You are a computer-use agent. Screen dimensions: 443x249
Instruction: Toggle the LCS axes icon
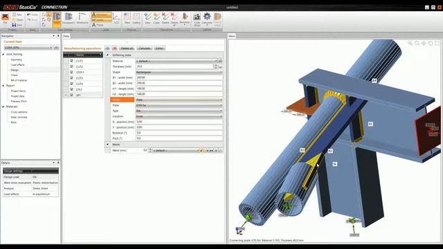pos(116,19)
